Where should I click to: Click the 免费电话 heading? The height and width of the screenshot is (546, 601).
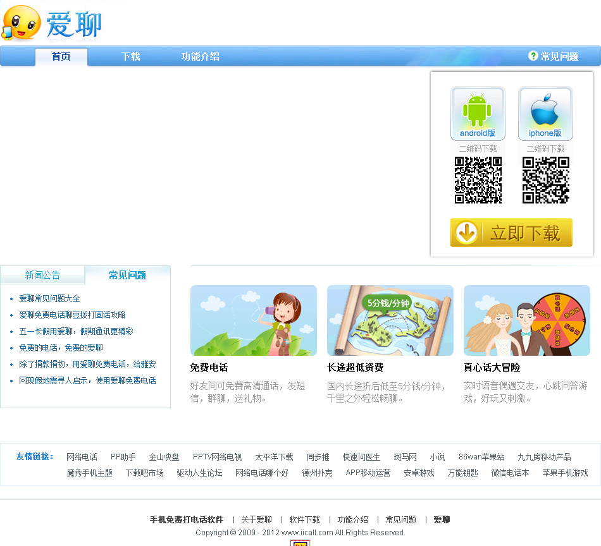[209, 368]
